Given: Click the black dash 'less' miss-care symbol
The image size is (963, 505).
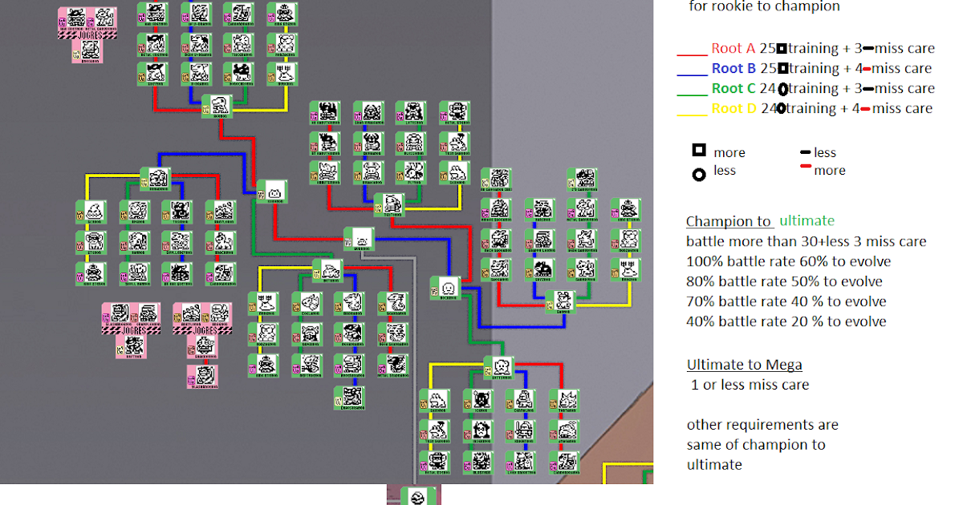Looking at the screenshot, I should point(805,151).
